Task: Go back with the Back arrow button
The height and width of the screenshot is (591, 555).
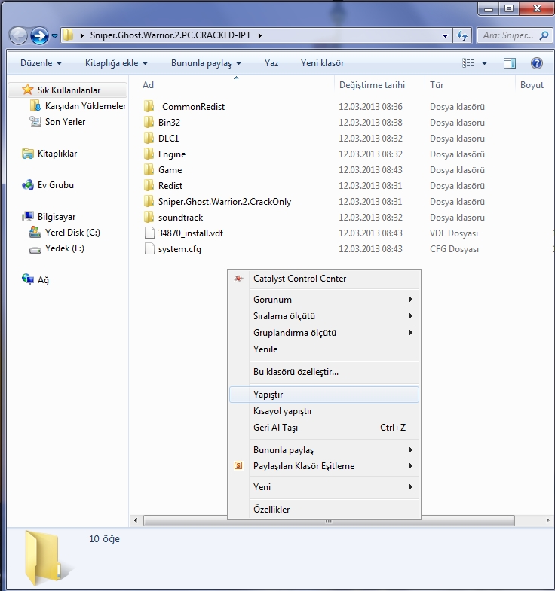Action: pyautogui.click(x=18, y=36)
